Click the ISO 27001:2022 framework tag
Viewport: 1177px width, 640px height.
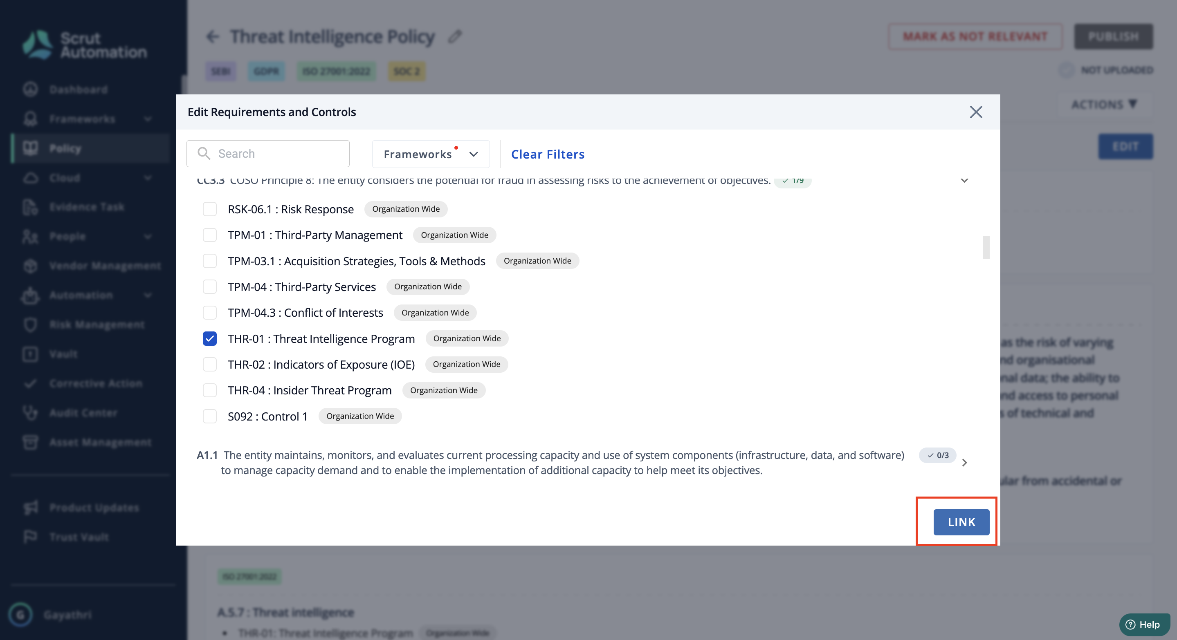pos(336,71)
